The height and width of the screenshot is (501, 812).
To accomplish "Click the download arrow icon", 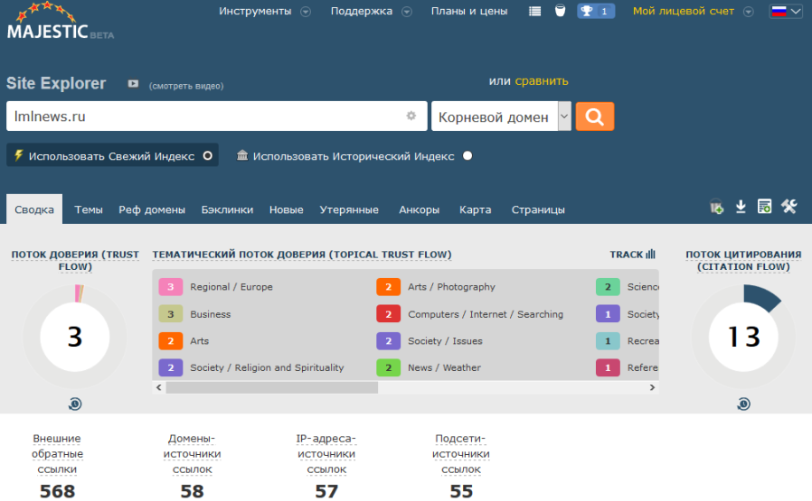I will click(741, 207).
